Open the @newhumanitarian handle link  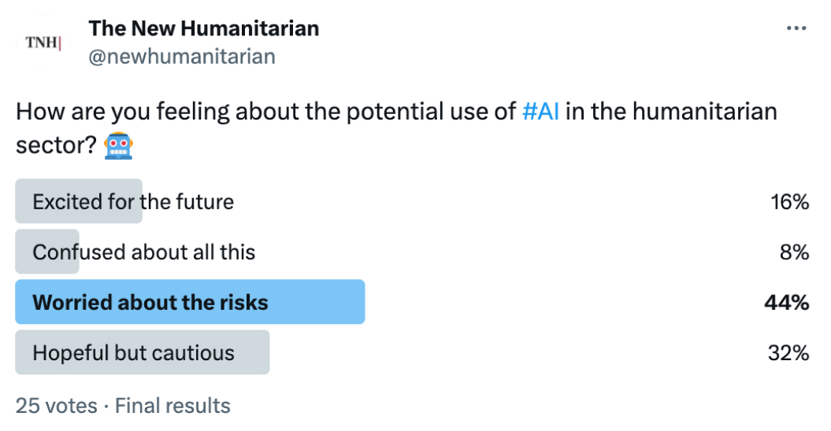[x=182, y=56]
